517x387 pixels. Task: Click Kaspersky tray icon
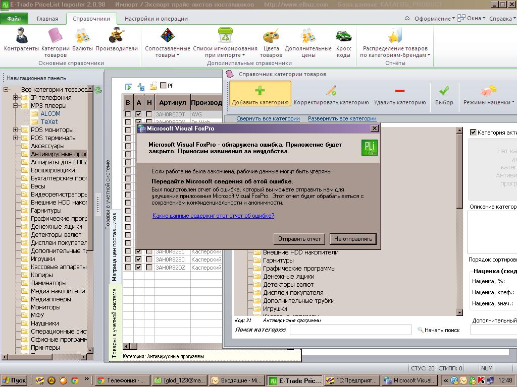click(481, 380)
